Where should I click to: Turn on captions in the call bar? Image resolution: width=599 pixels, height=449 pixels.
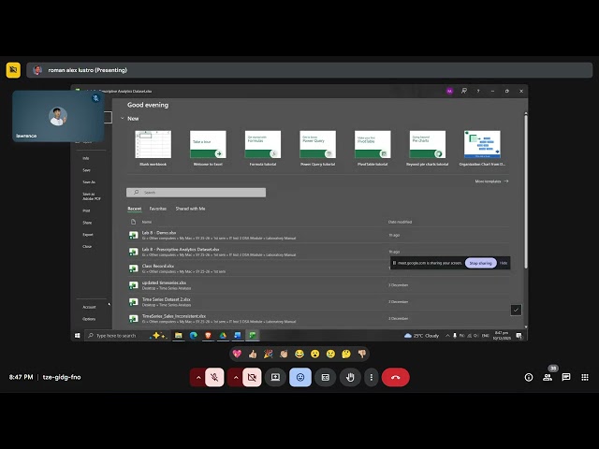[x=326, y=377]
